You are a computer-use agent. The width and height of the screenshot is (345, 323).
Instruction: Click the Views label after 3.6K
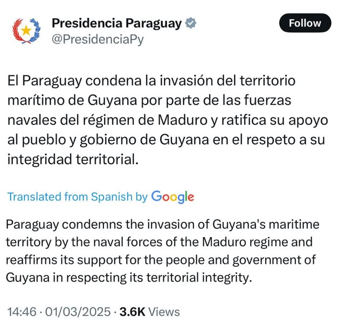[x=164, y=312]
